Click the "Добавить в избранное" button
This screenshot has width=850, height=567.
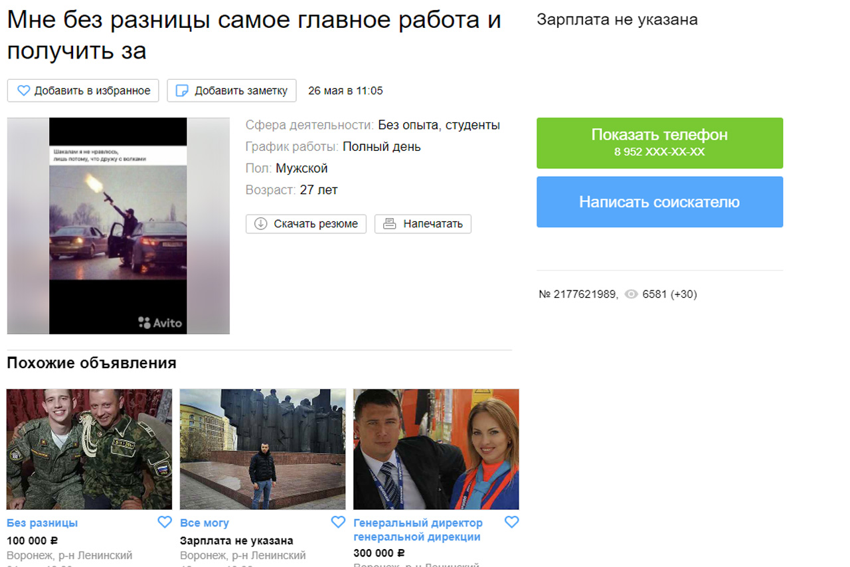(x=83, y=90)
